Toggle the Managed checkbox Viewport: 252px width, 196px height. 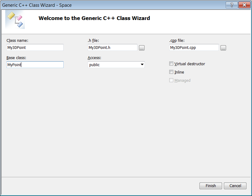coord(171,80)
